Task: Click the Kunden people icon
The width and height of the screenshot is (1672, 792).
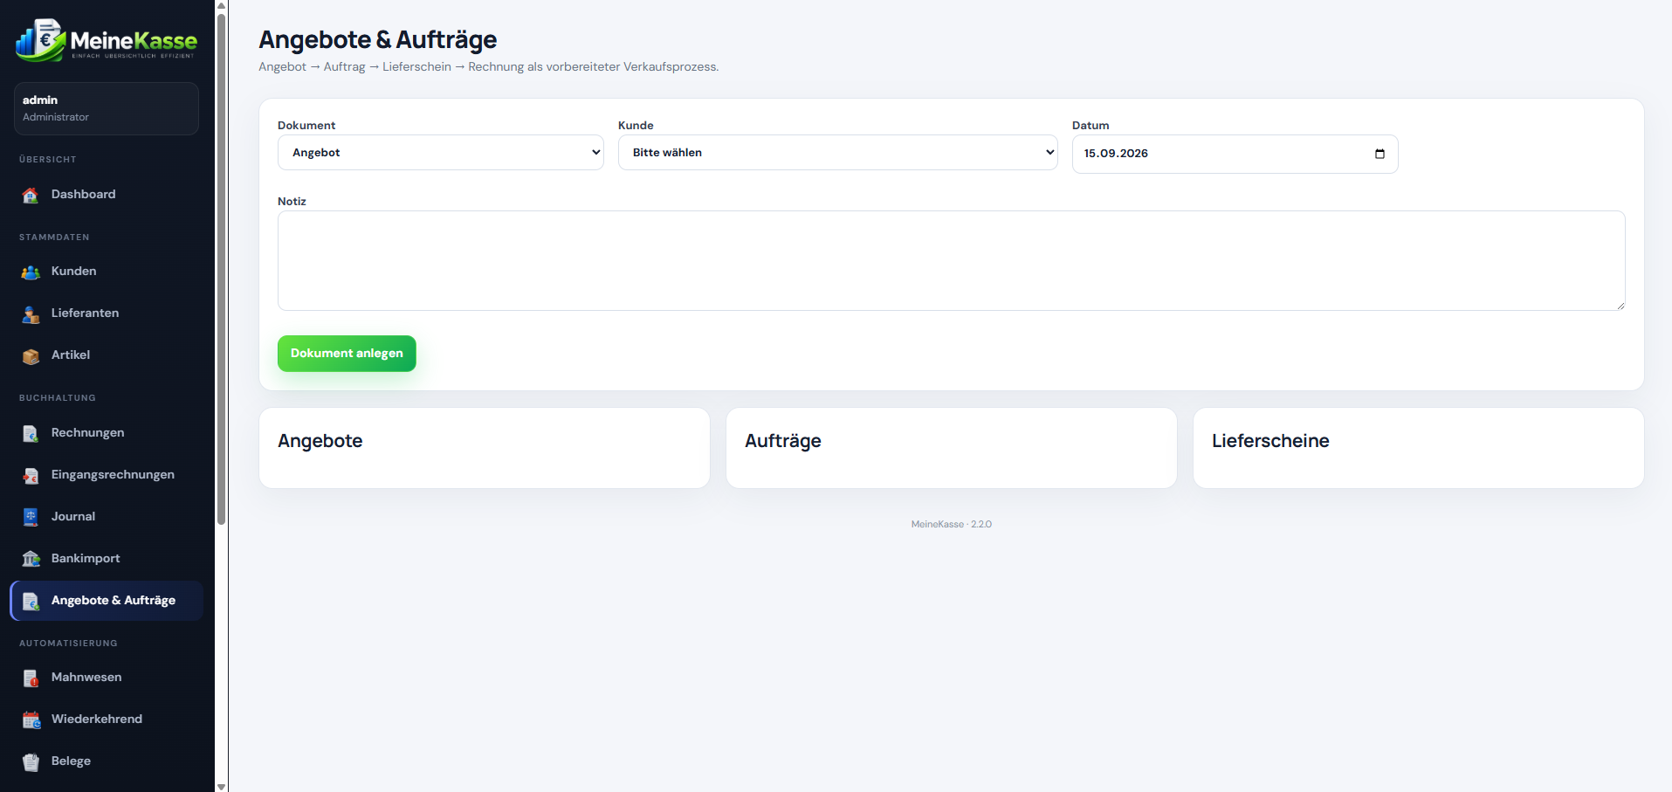Action: pos(31,272)
